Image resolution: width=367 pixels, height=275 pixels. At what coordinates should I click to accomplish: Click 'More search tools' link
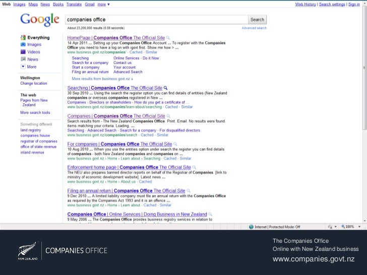pyautogui.click(x=35, y=112)
